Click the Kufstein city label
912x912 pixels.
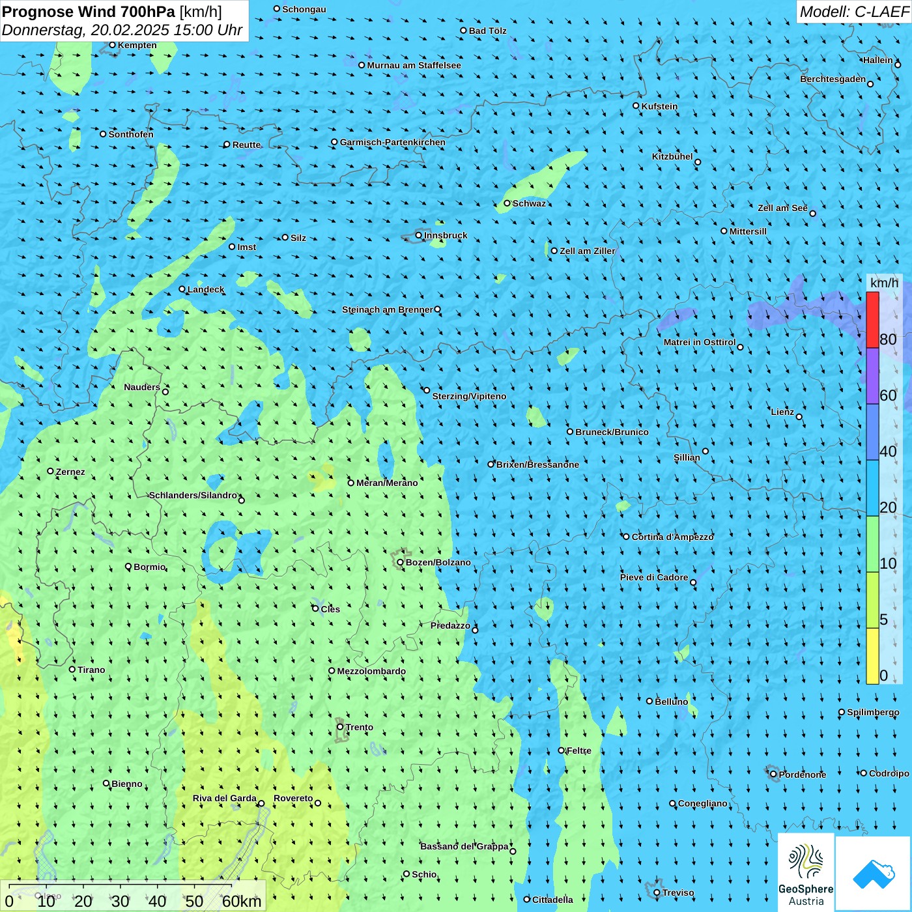coord(659,106)
